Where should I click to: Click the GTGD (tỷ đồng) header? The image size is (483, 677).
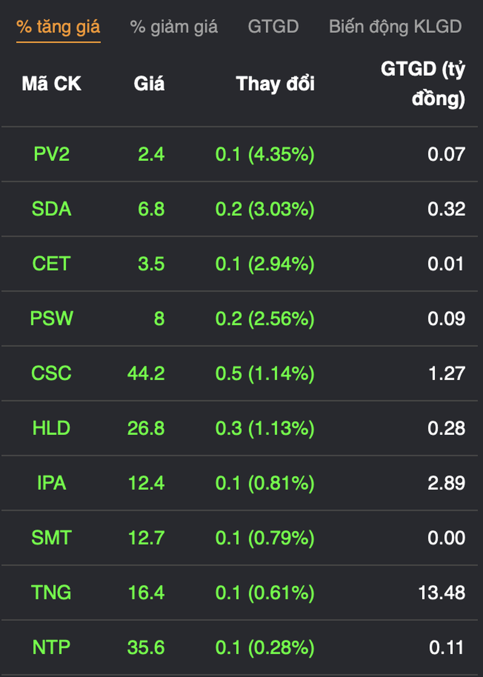pyautogui.click(x=422, y=84)
